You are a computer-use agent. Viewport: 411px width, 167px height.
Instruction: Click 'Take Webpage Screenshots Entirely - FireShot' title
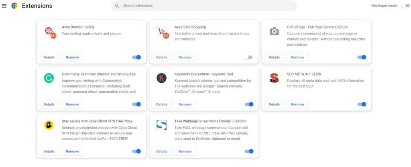coord(210,121)
